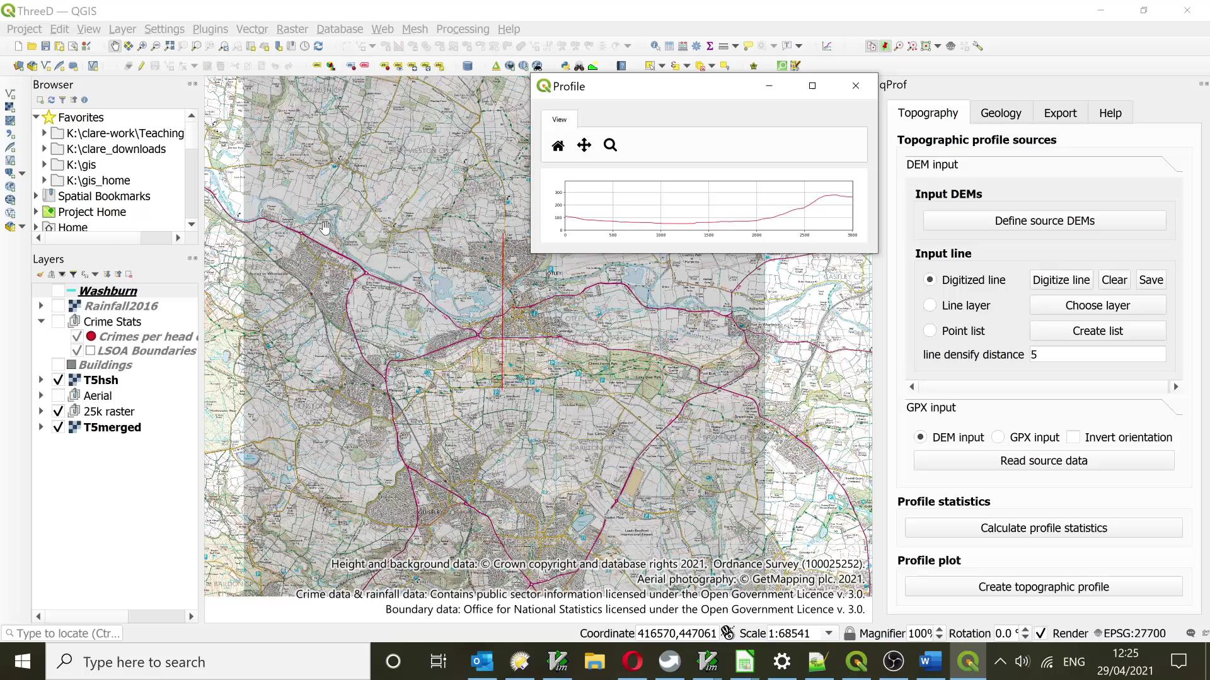
Task: Click the Create topographic profile button
Action: (1043, 586)
